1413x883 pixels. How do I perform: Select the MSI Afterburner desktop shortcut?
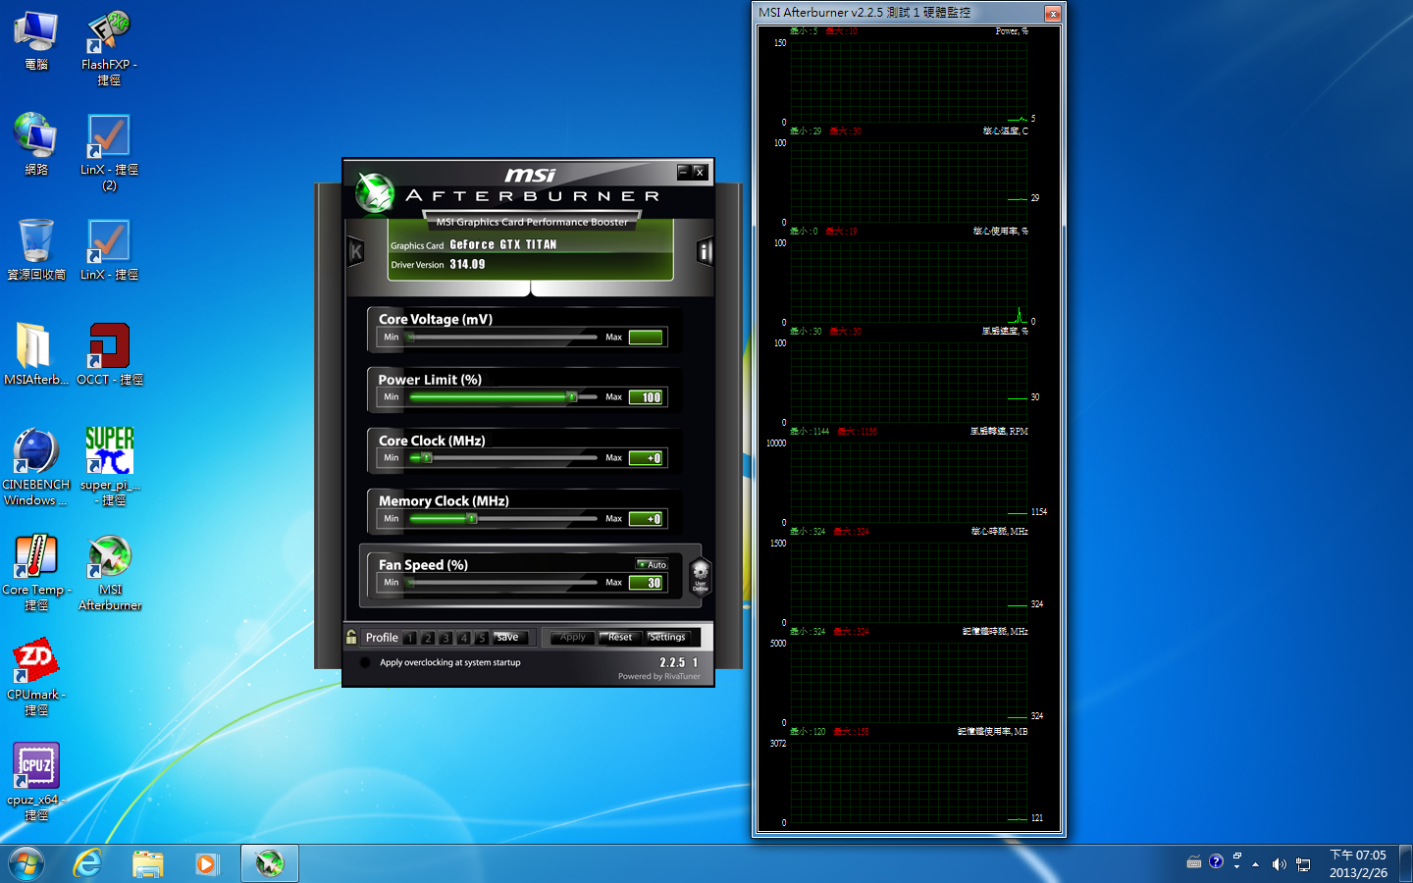[109, 572]
